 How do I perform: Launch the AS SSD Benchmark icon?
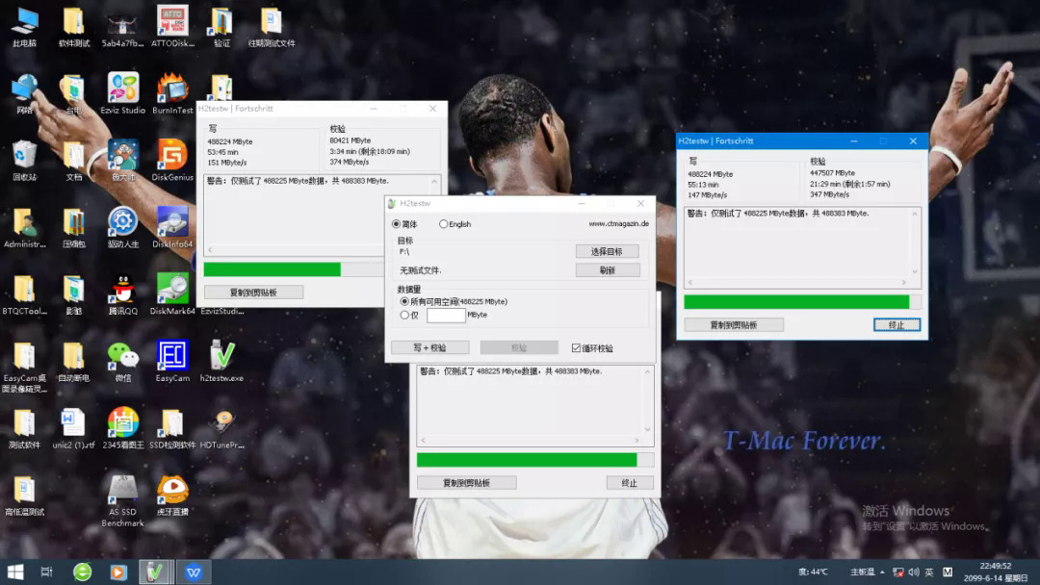123,492
